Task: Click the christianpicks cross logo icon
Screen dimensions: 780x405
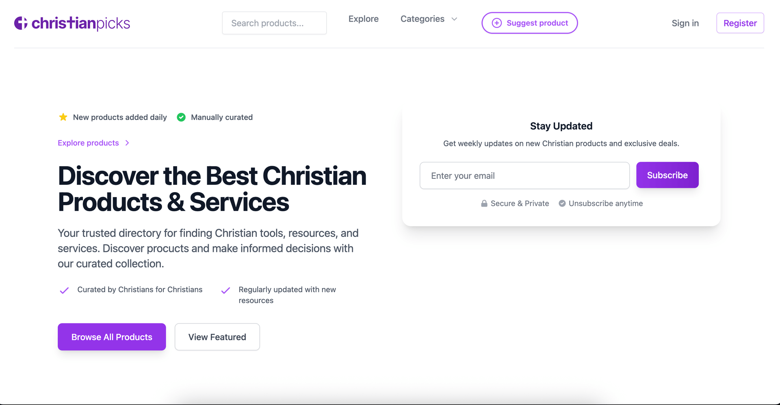Action: 21,23
